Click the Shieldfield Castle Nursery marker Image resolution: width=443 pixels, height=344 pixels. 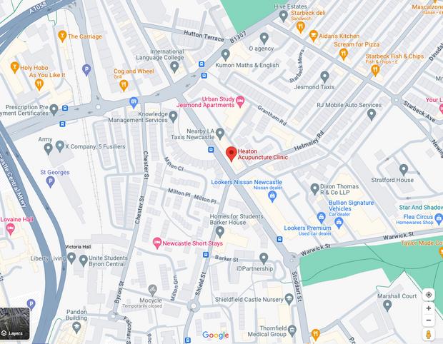[x=289, y=300]
